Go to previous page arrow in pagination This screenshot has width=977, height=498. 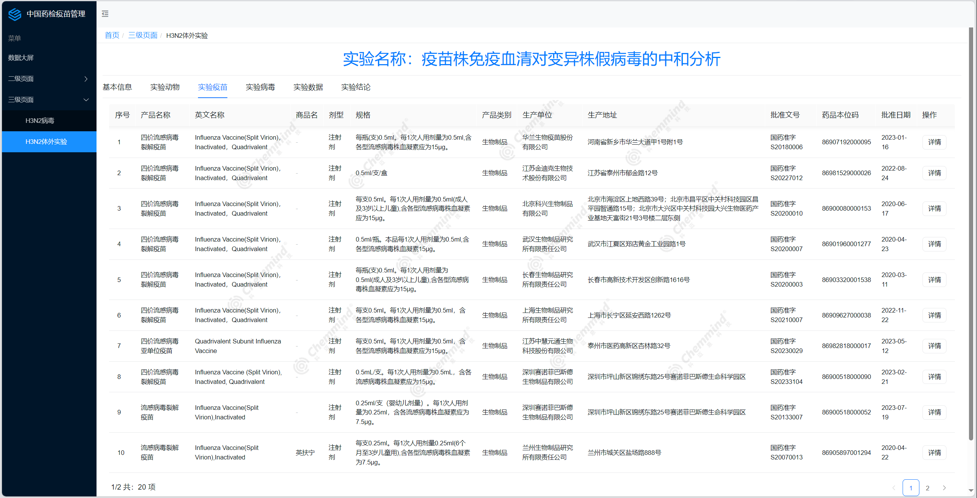coord(893,488)
